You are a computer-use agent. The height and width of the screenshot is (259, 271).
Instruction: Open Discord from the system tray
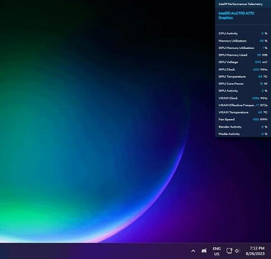(x=204, y=251)
